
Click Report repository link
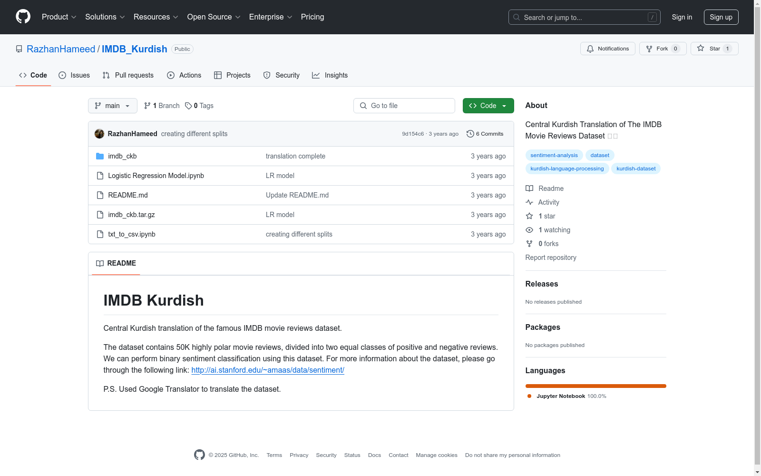(x=551, y=258)
